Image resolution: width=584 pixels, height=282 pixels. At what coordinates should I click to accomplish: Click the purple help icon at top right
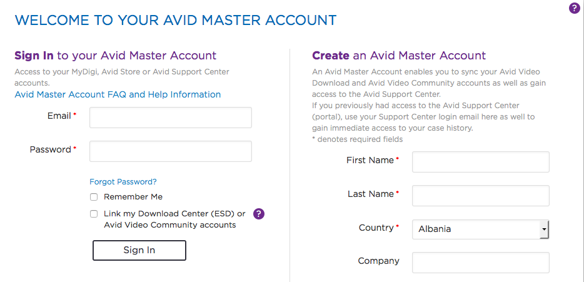click(x=575, y=8)
